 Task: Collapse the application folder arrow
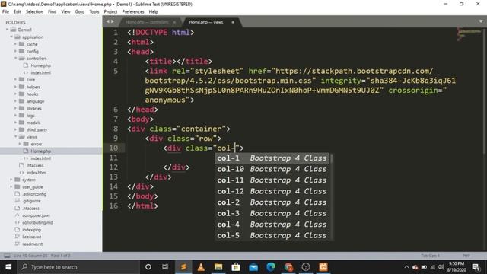[11, 37]
